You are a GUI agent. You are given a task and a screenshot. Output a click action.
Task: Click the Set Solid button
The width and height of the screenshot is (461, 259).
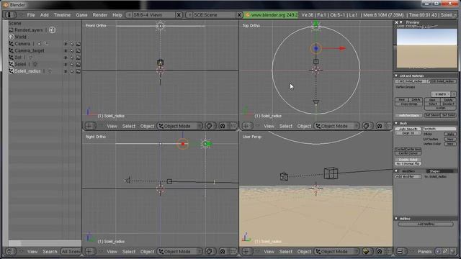click(x=448, y=115)
